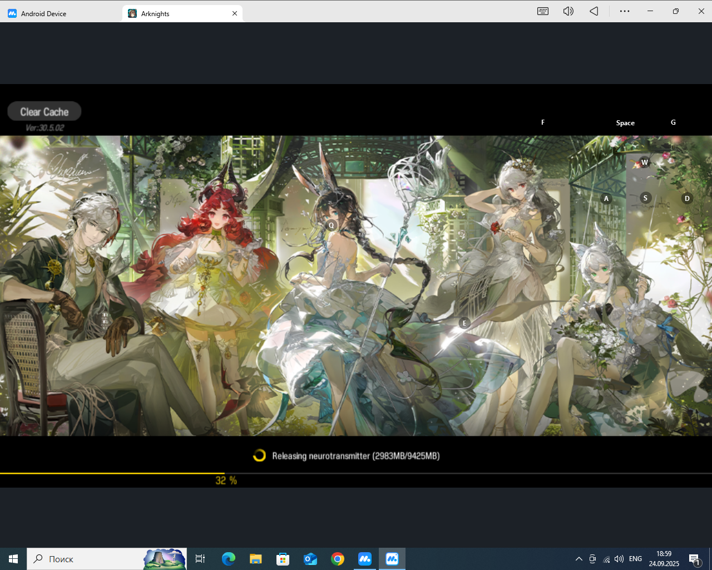The height and width of the screenshot is (570, 712).
Task: Click the emulator back triangle icon
Action: pos(594,11)
